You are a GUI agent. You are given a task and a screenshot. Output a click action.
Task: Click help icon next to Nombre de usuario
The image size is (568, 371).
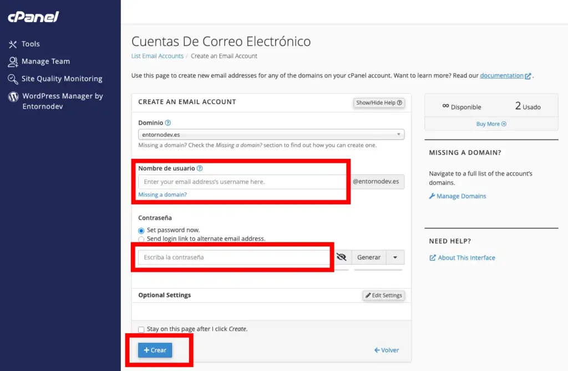[200, 168]
